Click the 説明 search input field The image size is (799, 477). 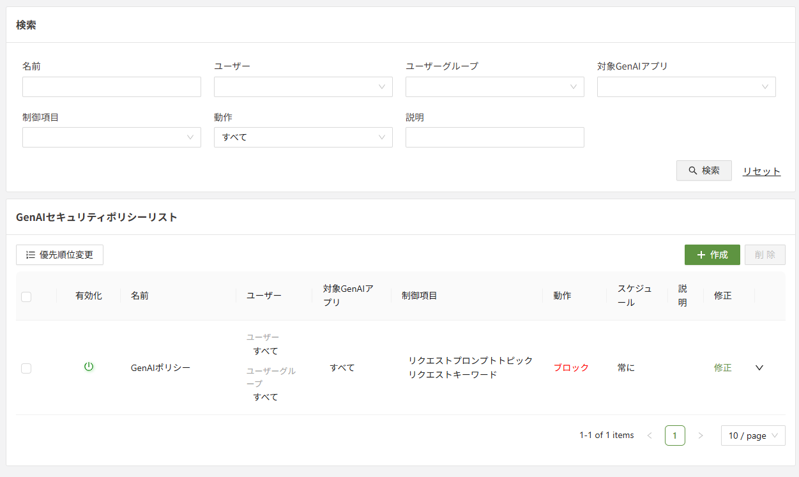[x=494, y=137]
